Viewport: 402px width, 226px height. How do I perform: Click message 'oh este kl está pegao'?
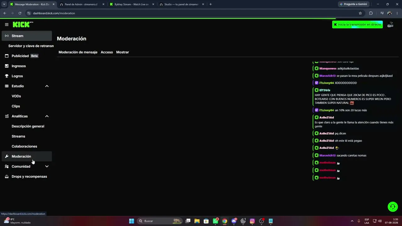tap(348, 141)
